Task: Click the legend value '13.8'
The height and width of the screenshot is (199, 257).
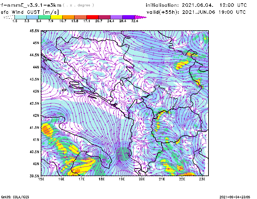Action: coord(75,21)
